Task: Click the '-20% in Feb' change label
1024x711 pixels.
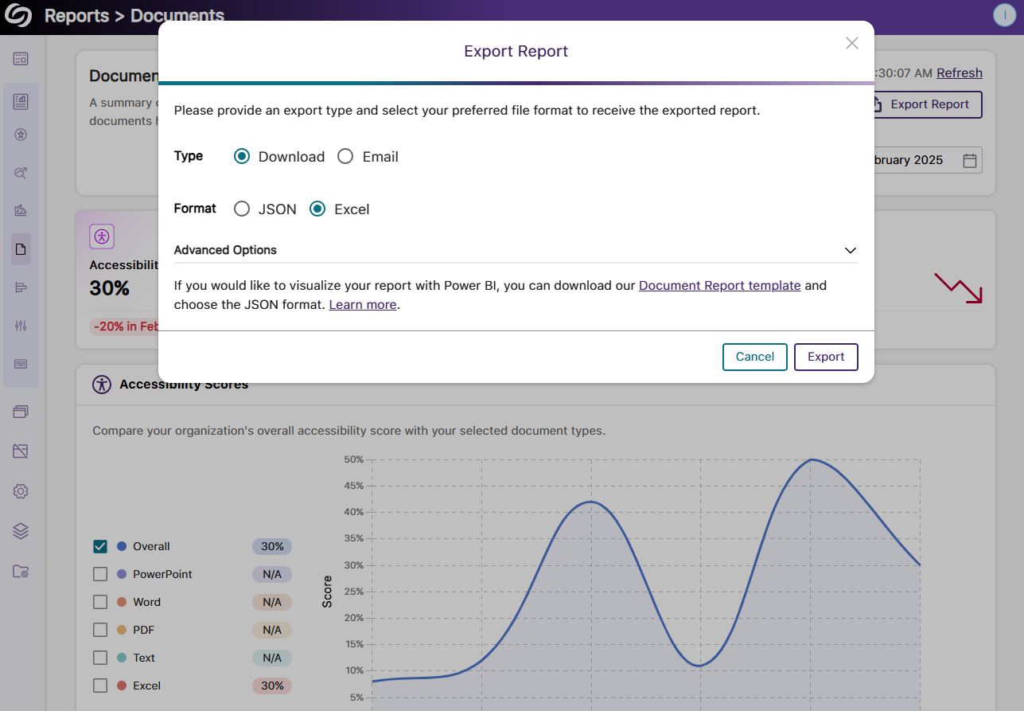Action: tap(125, 326)
